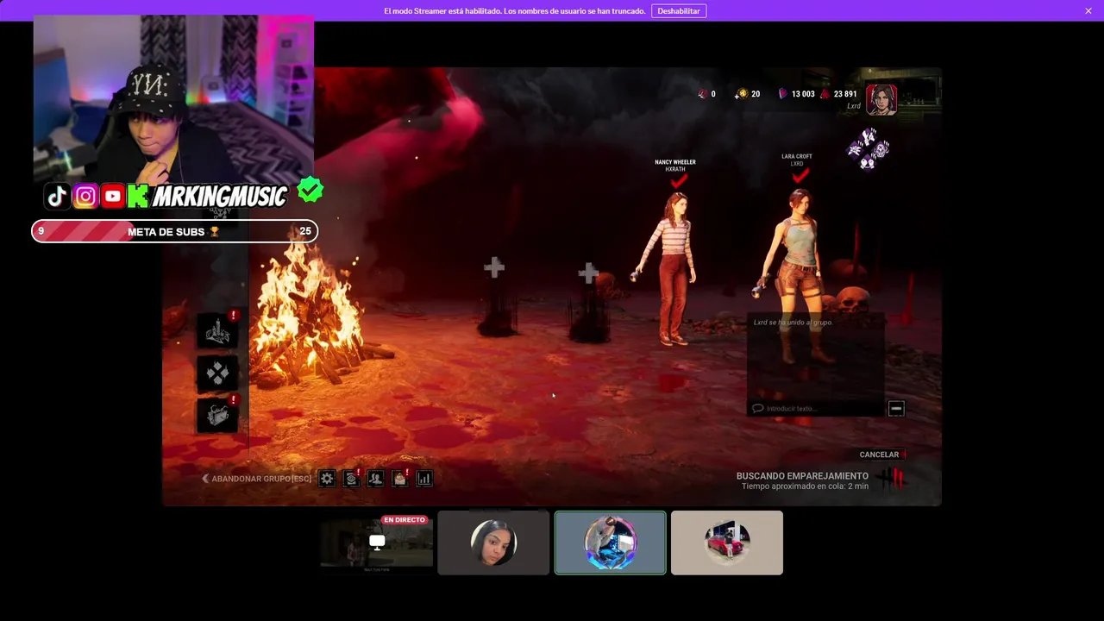Open the mail inbox icon with alert

[x=399, y=478]
